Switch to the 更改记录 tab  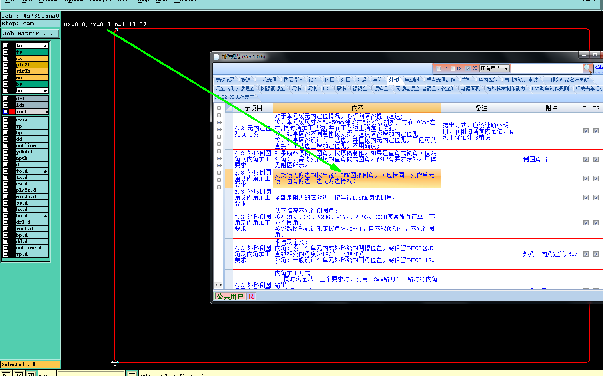click(x=225, y=80)
